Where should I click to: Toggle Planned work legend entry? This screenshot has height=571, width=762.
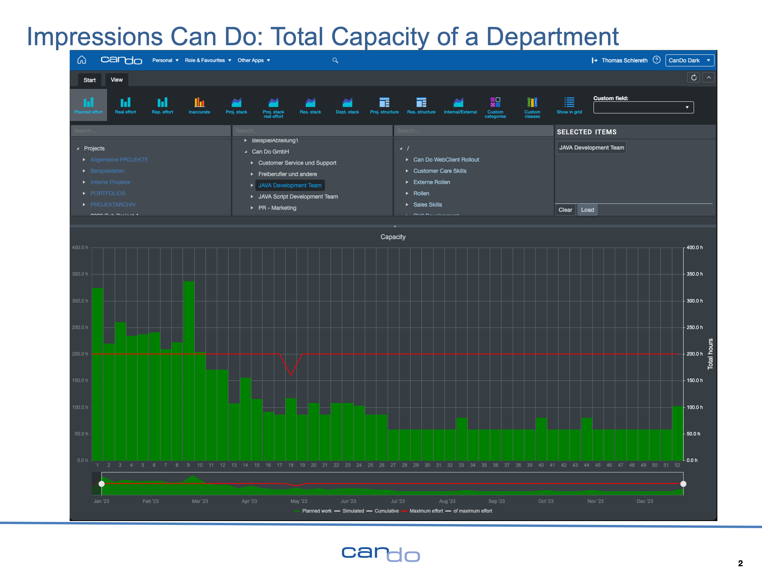tap(313, 511)
